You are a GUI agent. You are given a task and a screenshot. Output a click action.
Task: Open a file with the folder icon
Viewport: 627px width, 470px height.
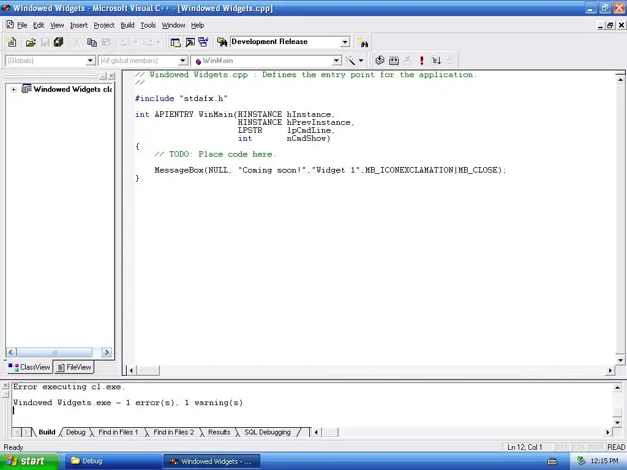(31, 42)
